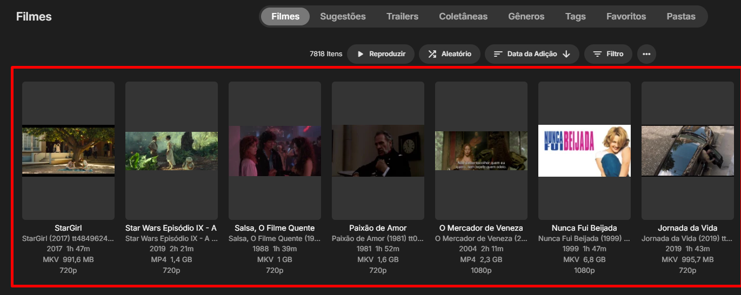Open the StarGirl movie thumbnail
The width and height of the screenshot is (741, 295).
(68, 151)
